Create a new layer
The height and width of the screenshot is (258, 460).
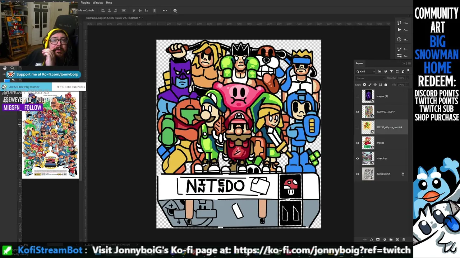(x=397, y=239)
